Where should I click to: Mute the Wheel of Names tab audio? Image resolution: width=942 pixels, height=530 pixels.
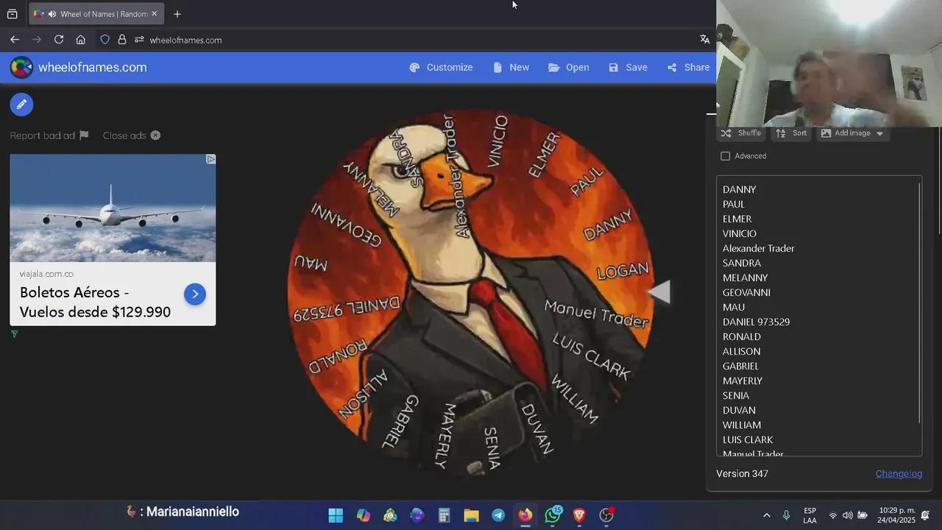52,14
